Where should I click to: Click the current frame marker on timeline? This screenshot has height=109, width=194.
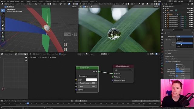(28, 103)
